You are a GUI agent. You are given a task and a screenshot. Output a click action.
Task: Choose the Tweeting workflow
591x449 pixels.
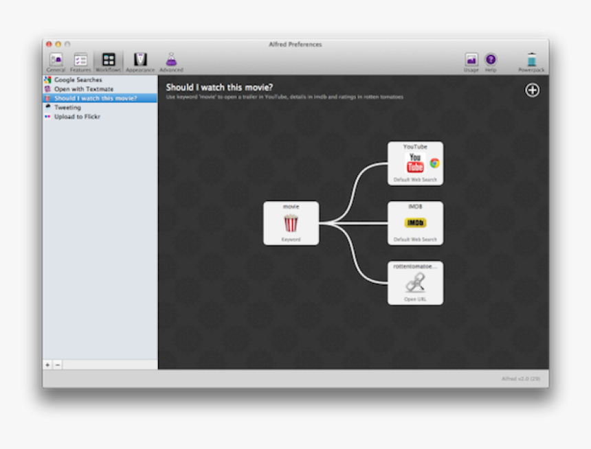pyautogui.click(x=67, y=108)
